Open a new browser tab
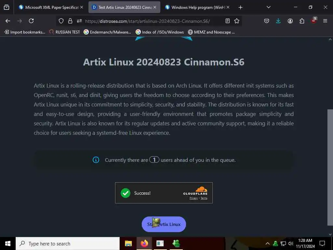The width and height of the screenshot is (333, 250). [240, 7]
